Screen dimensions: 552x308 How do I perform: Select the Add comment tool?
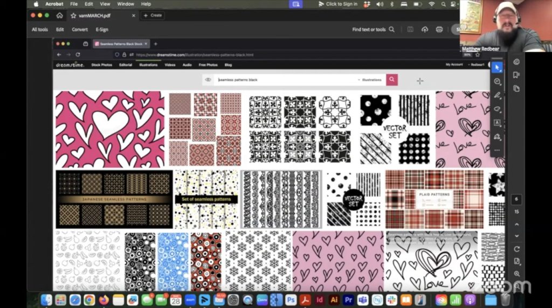click(497, 81)
